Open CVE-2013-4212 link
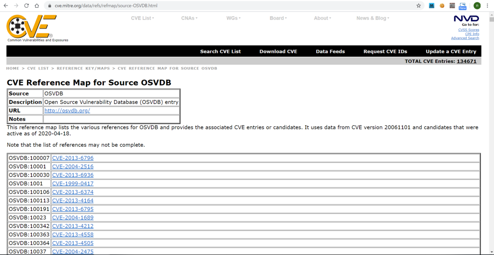The width and height of the screenshot is (494, 255). pos(73,226)
